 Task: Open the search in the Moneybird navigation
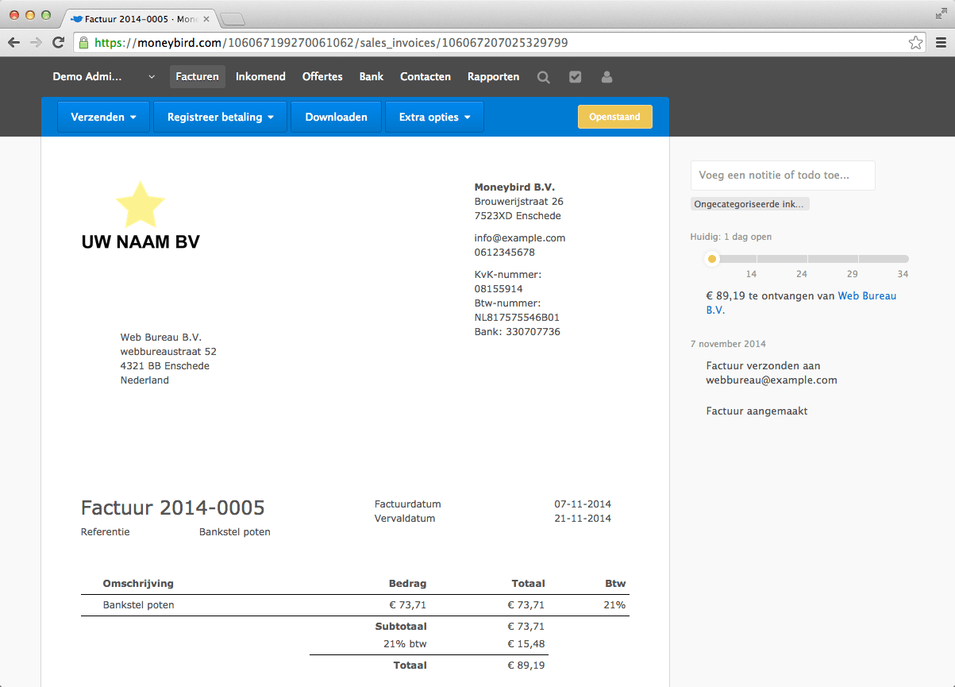(543, 76)
